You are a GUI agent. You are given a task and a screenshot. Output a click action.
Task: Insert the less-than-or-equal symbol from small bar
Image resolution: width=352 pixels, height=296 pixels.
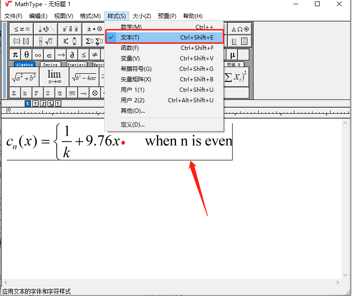point(84,55)
